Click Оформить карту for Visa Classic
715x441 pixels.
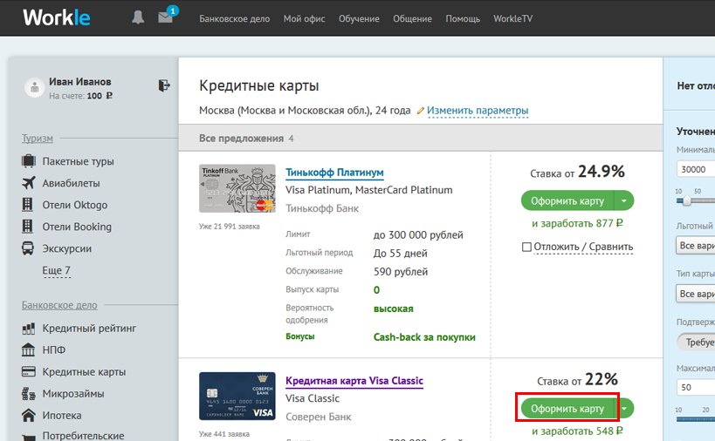(567, 409)
